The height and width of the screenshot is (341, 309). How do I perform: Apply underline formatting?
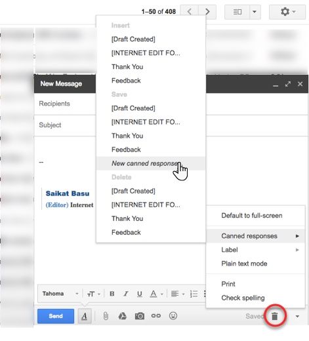click(140, 294)
